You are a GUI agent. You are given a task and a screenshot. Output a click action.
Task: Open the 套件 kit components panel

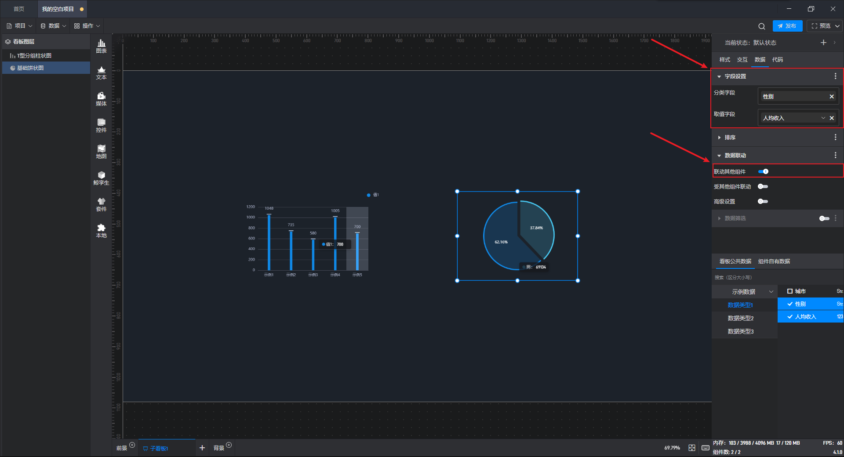101,204
